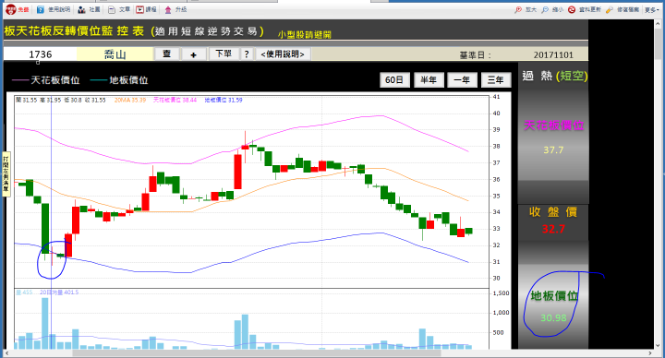Click the 基準日 label
The height and width of the screenshot is (358, 665).
pos(475,55)
